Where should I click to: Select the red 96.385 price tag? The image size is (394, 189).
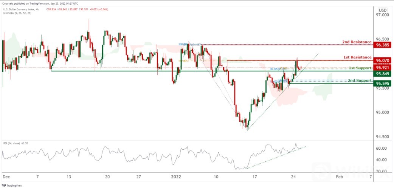[382, 45]
